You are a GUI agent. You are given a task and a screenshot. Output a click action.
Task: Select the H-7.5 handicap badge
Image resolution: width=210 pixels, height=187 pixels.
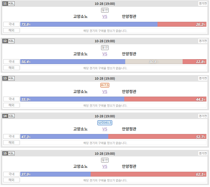point(105,85)
